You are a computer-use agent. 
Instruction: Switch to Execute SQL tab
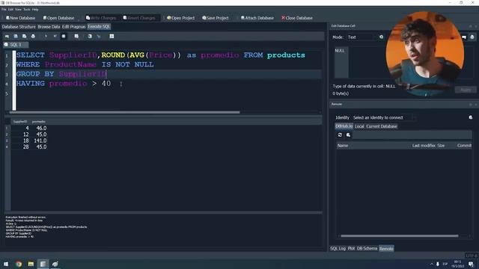tap(99, 27)
